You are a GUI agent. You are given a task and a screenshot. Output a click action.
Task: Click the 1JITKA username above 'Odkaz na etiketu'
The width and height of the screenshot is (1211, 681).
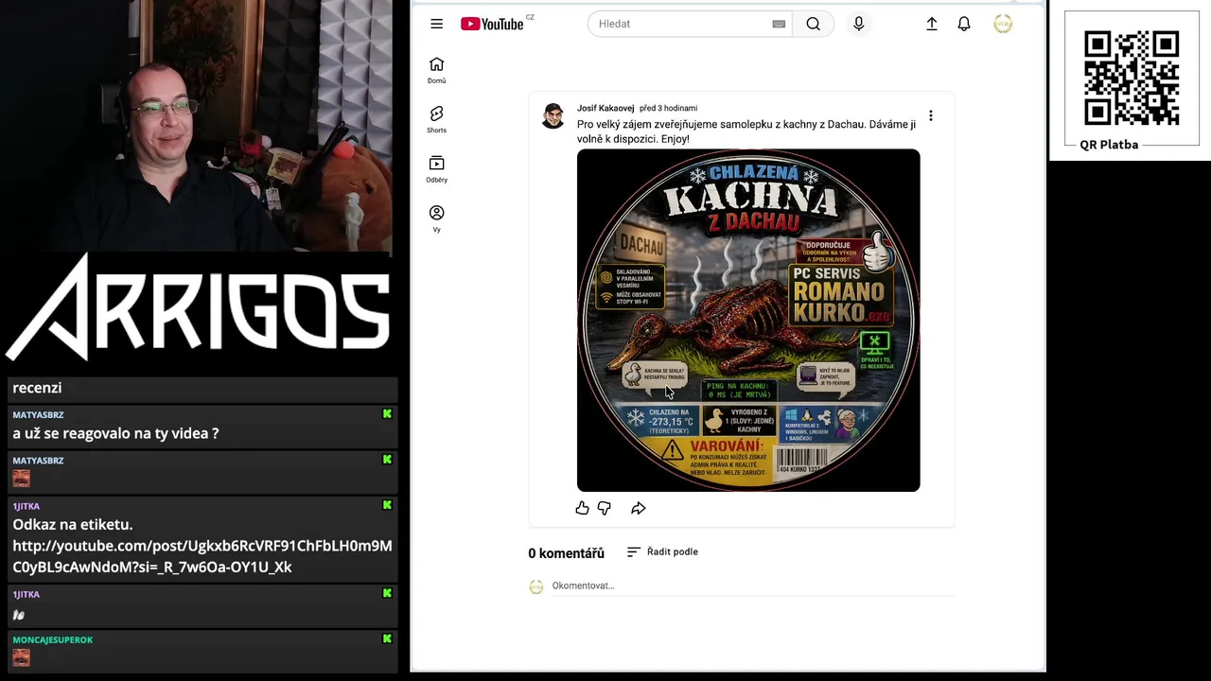tap(26, 507)
